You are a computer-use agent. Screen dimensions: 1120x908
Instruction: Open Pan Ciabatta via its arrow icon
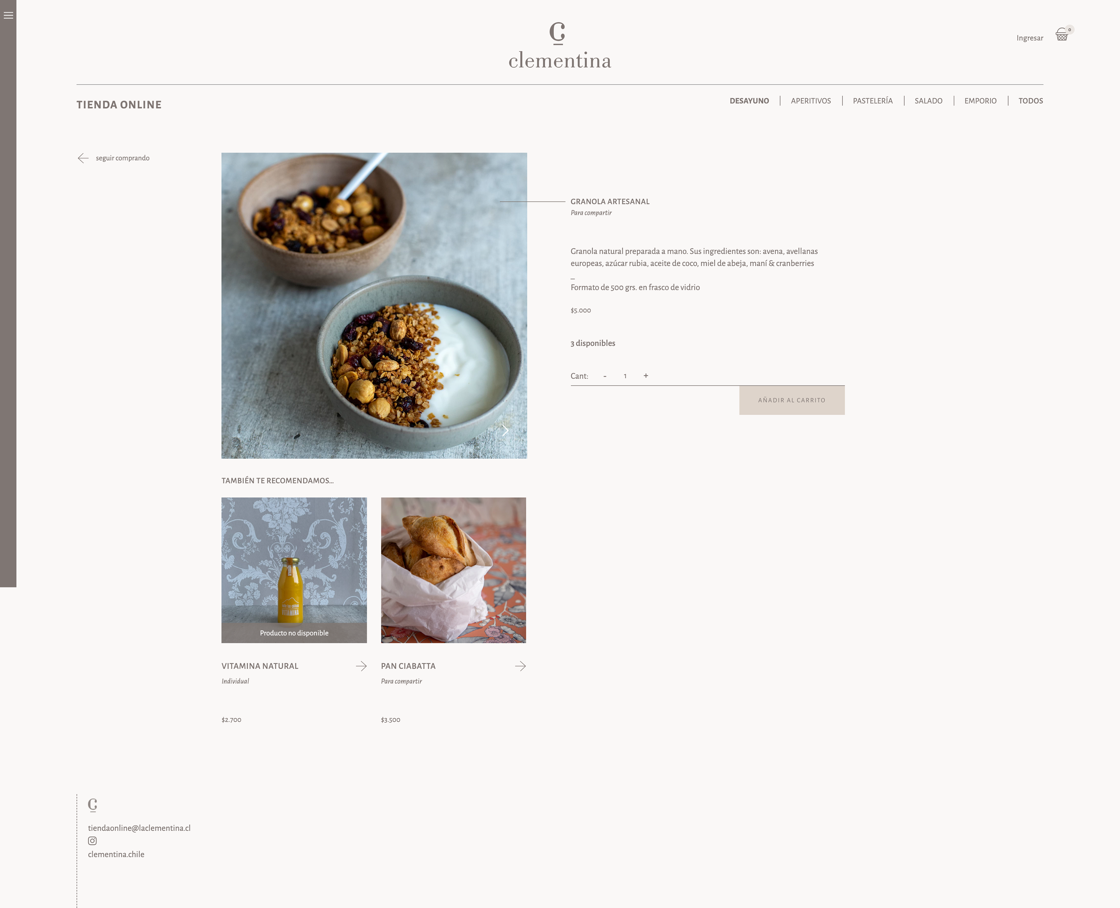tap(521, 666)
